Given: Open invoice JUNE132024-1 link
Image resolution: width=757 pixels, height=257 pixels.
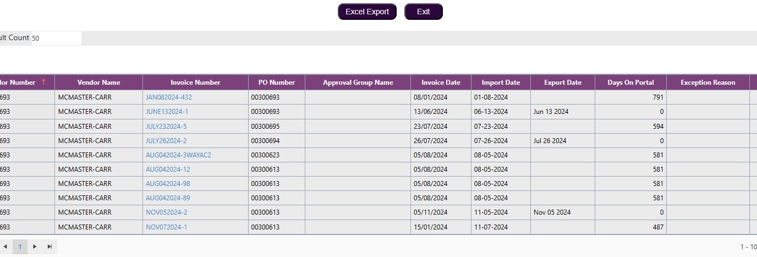Looking at the screenshot, I should (x=167, y=112).
